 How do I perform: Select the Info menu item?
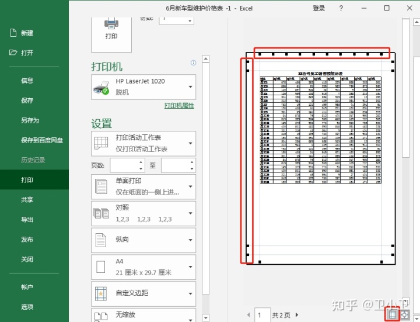[x=27, y=81]
